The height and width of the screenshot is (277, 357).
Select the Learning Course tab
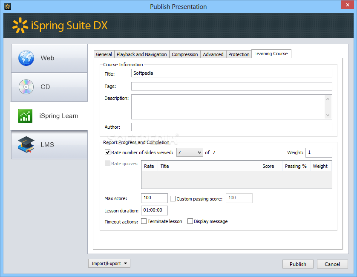pos(271,54)
